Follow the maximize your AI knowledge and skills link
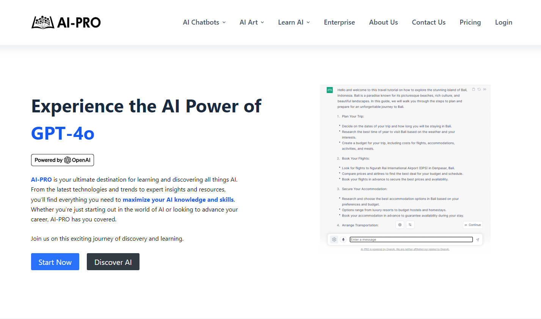Image resolution: width=541 pixels, height=319 pixels. coord(178,199)
